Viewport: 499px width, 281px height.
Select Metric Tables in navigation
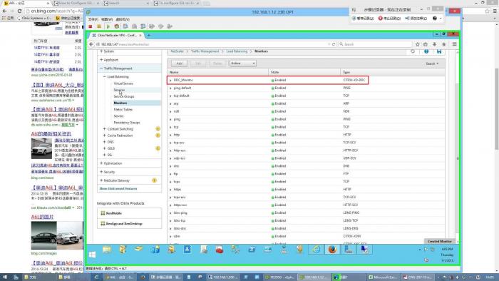click(123, 109)
